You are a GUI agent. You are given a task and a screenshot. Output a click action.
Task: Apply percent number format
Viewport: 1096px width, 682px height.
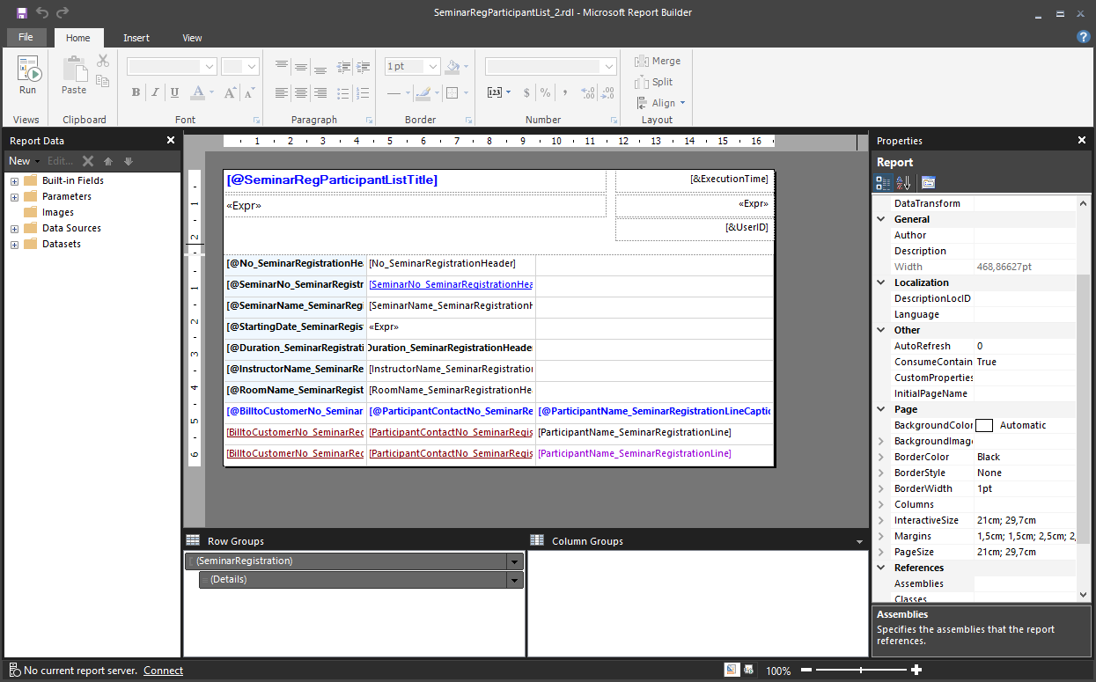(546, 92)
